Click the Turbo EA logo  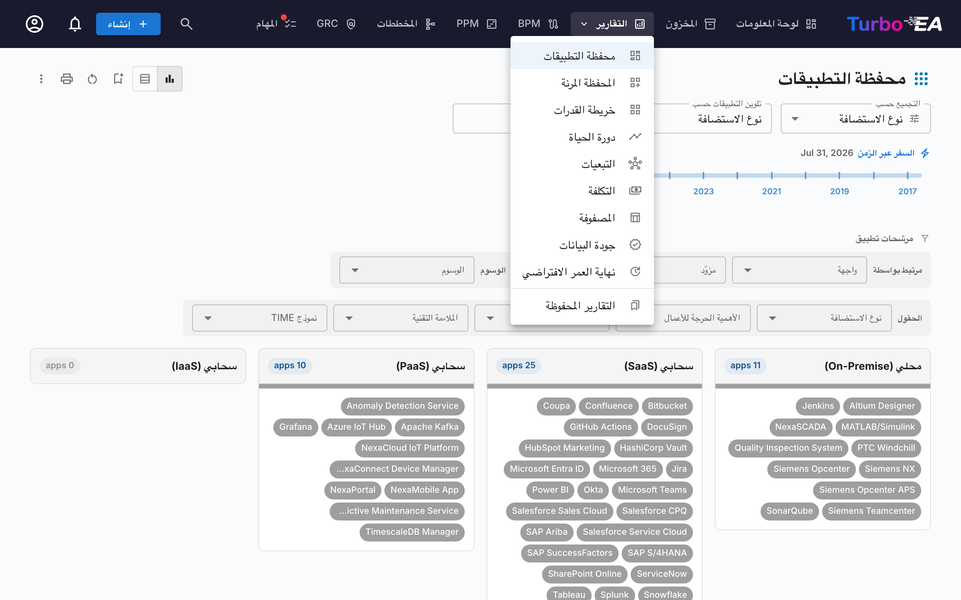click(x=894, y=24)
